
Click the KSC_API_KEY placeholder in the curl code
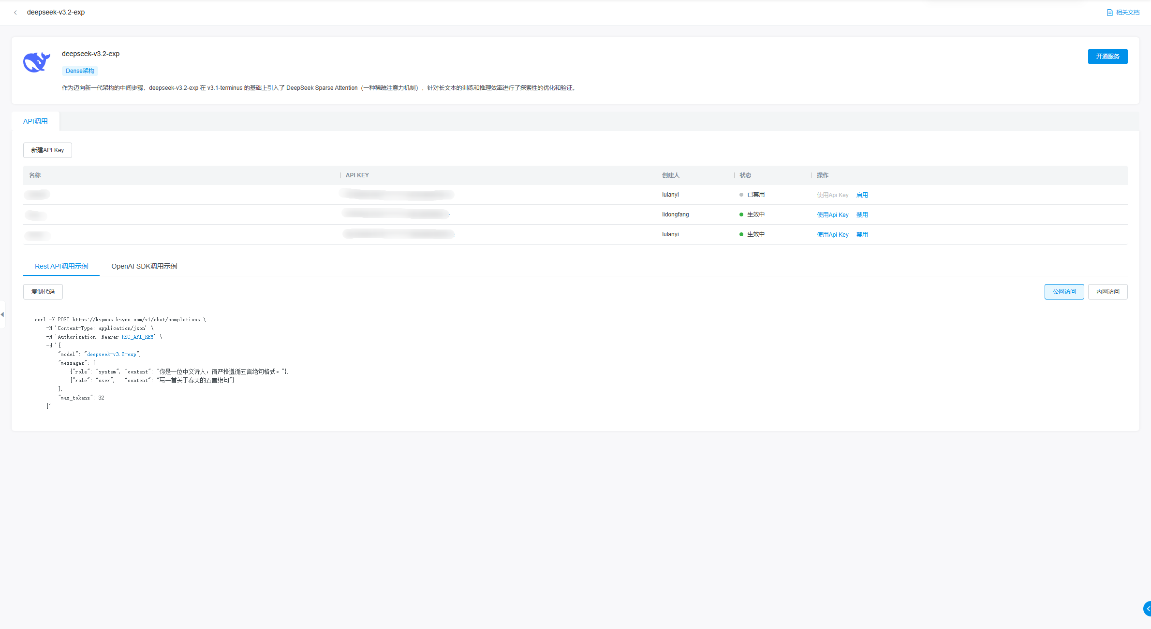[x=137, y=337]
